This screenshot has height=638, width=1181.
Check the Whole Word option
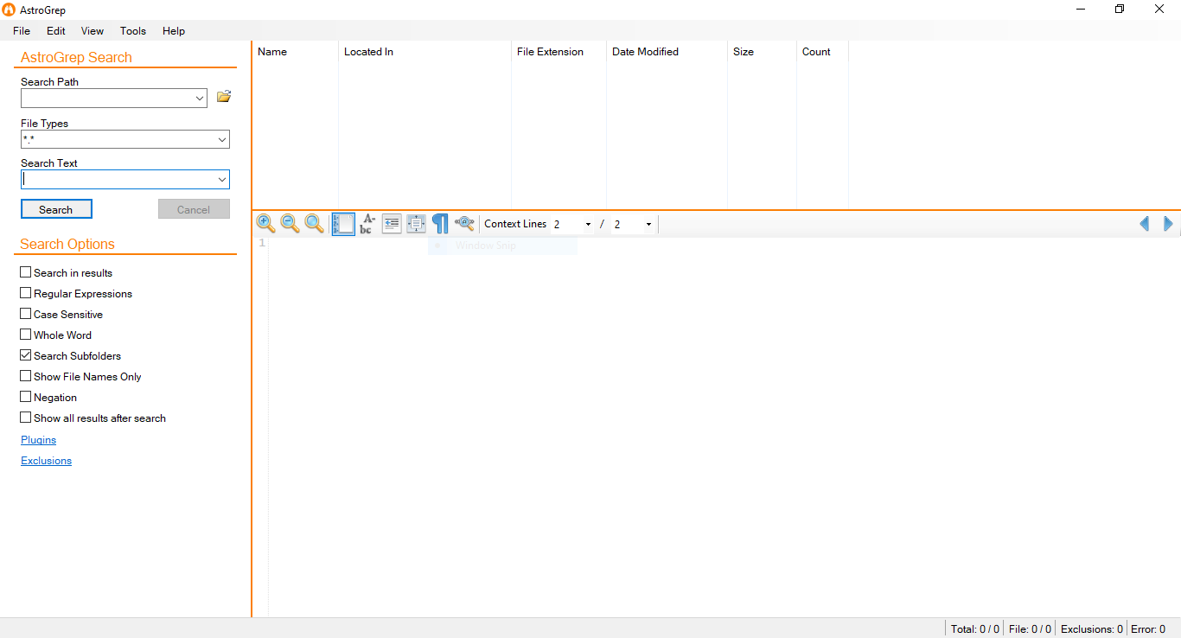pyautogui.click(x=26, y=335)
